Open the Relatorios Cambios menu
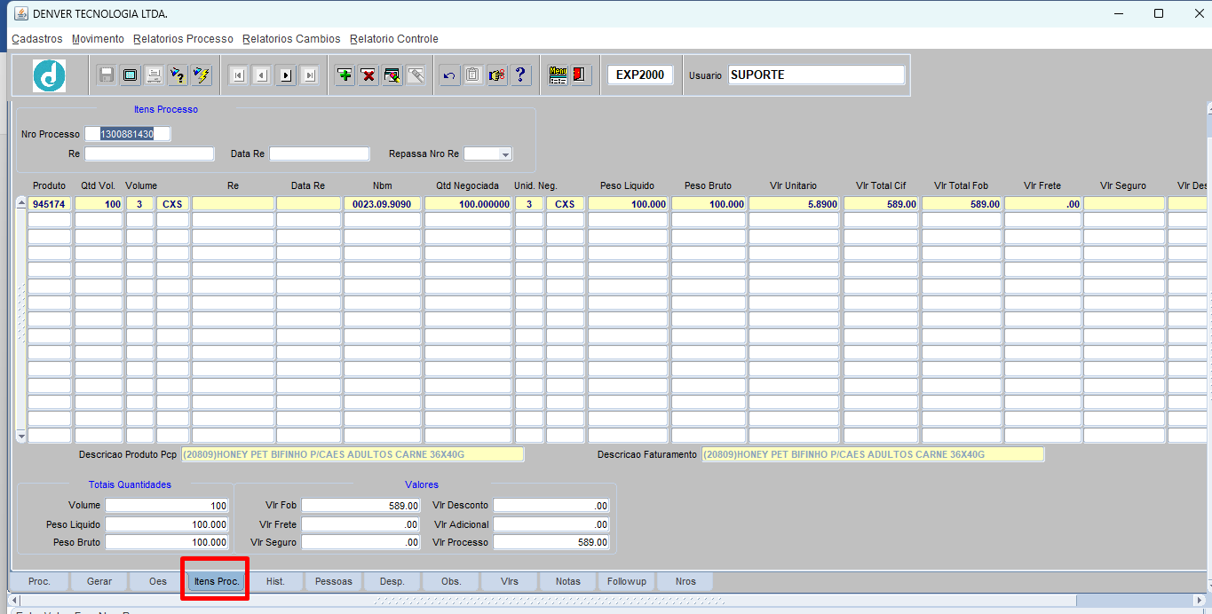The width and height of the screenshot is (1212, 614). [x=291, y=39]
